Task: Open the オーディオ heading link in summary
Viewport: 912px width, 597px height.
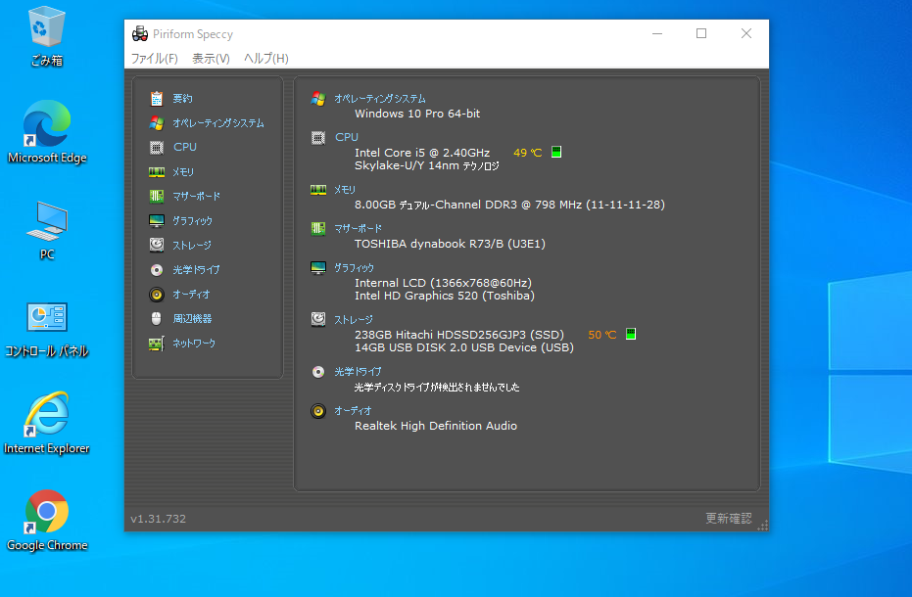Action: pos(353,411)
